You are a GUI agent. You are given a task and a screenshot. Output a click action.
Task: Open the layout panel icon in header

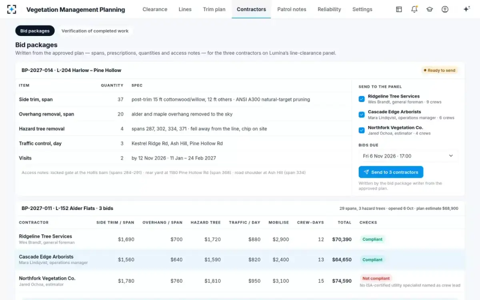[399, 9]
